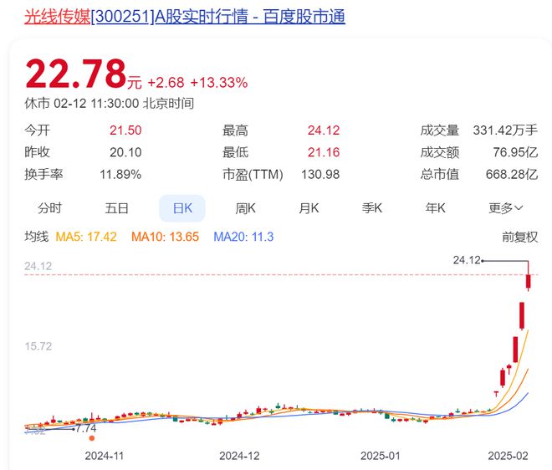
Task: Select the 五日 chart tab
Action: click(x=116, y=208)
